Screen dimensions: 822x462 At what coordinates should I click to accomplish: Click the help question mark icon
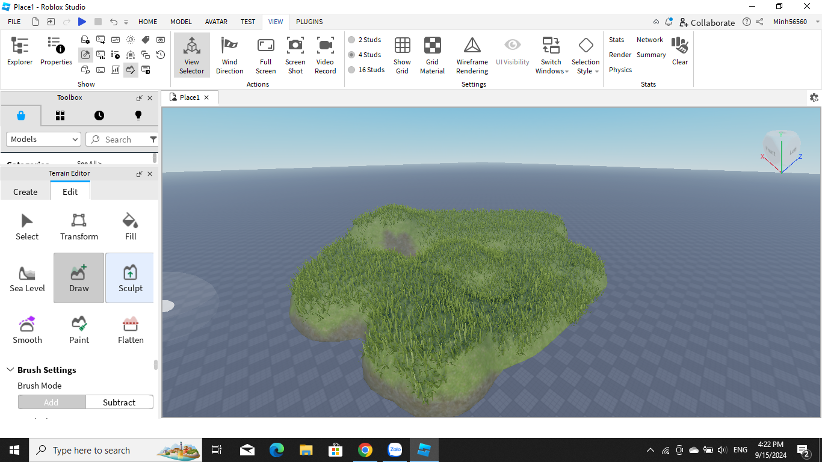point(747,22)
